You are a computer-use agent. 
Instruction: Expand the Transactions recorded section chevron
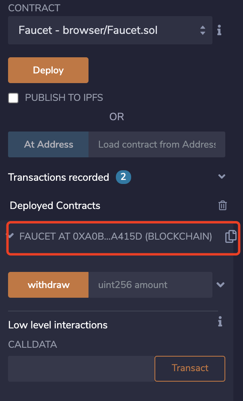click(x=222, y=176)
